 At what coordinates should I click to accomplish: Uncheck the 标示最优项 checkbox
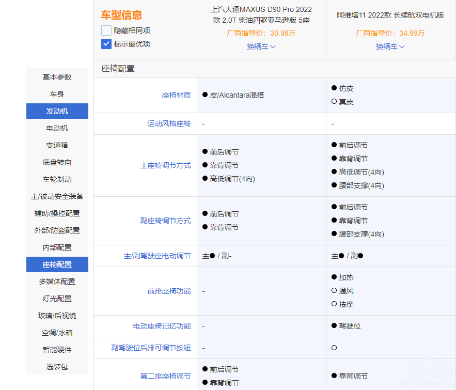tap(106, 44)
